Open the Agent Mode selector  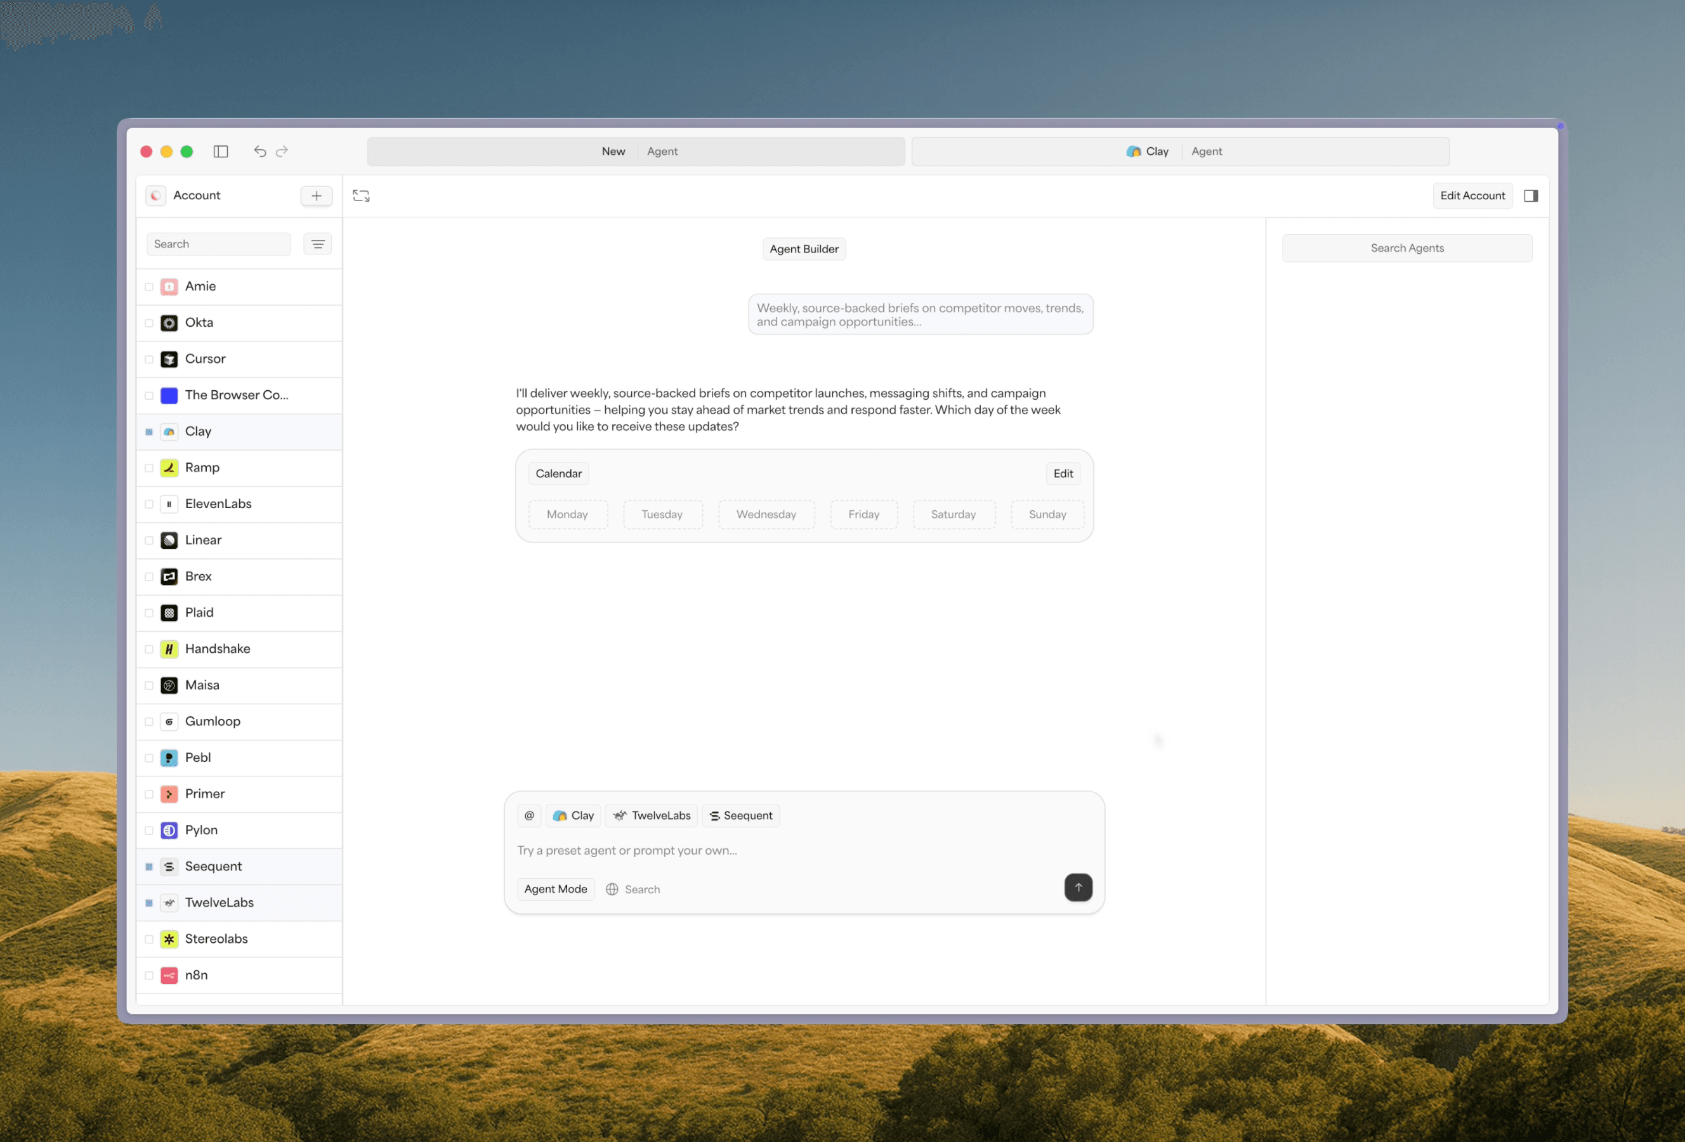click(555, 889)
